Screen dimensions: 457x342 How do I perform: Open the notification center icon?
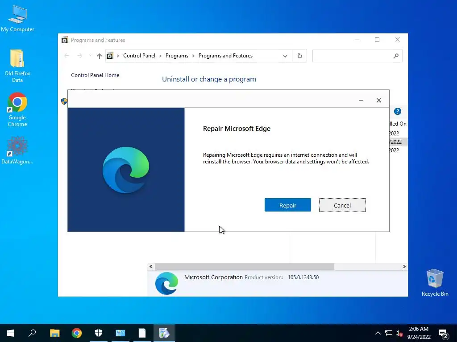point(443,334)
